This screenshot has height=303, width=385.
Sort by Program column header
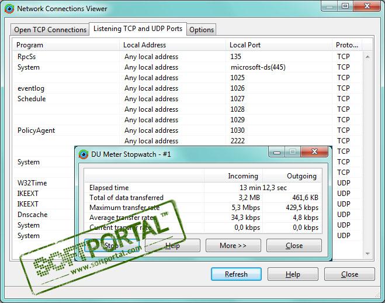pos(66,45)
